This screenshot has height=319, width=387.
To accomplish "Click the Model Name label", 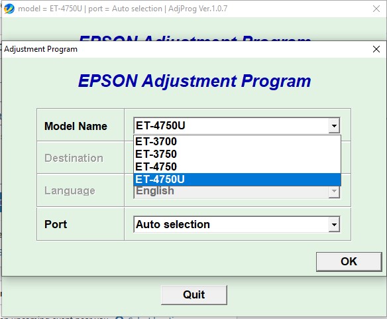I will [76, 126].
